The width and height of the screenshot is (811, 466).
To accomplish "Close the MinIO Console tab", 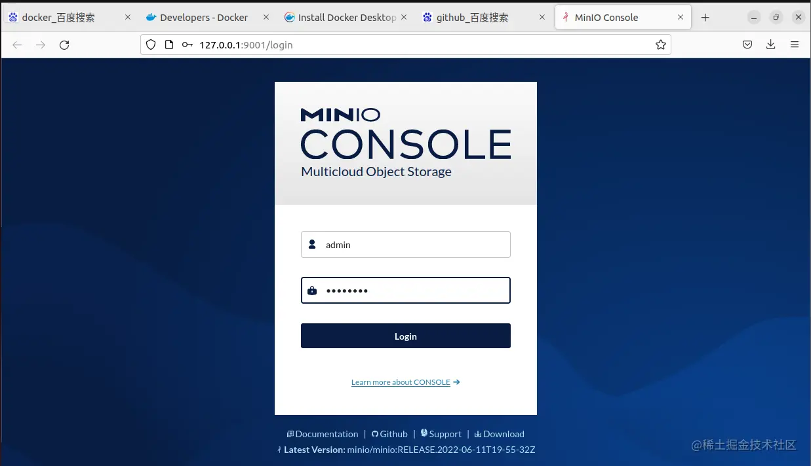I will 681,18.
